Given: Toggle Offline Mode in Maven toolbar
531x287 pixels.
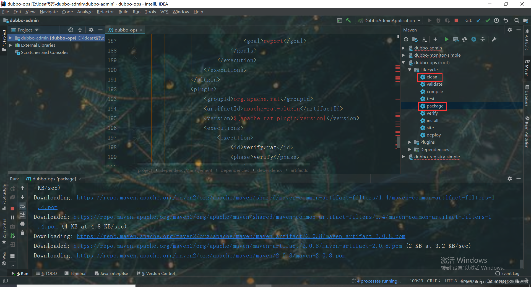Looking at the screenshot, I should coord(465,39).
